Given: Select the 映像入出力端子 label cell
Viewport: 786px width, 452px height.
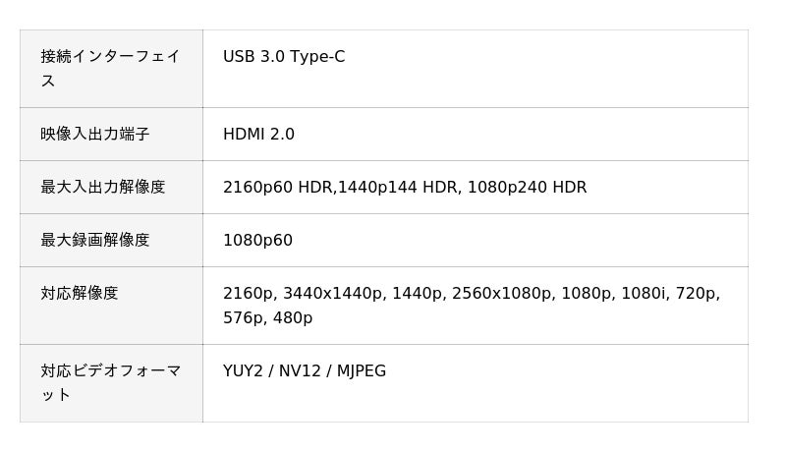Looking at the screenshot, I should click(x=95, y=135).
